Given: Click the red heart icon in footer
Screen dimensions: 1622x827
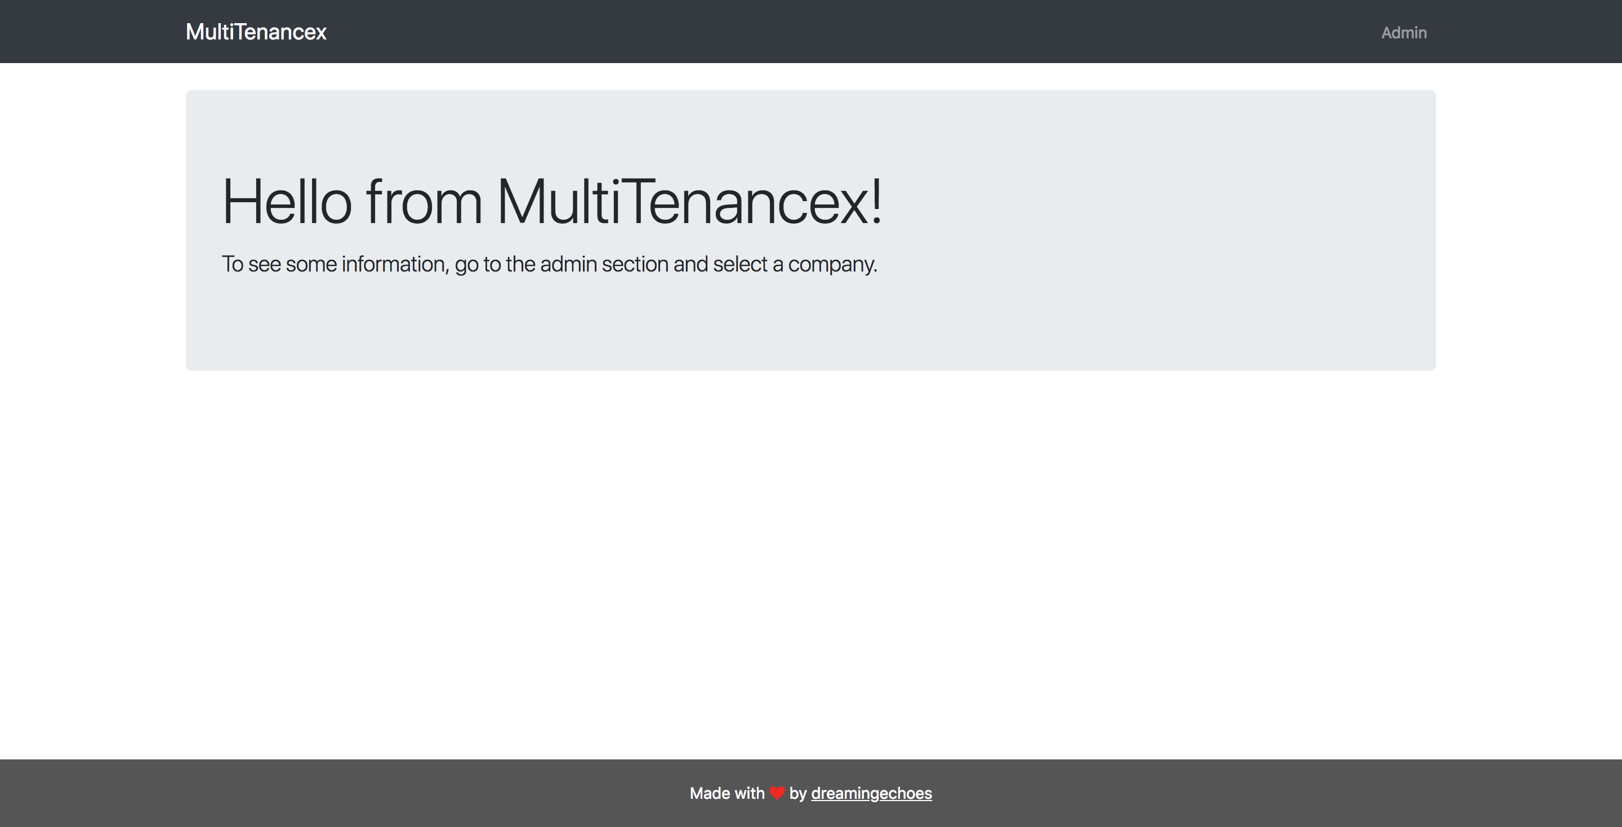Looking at the screenshot, I should (777, 793).
